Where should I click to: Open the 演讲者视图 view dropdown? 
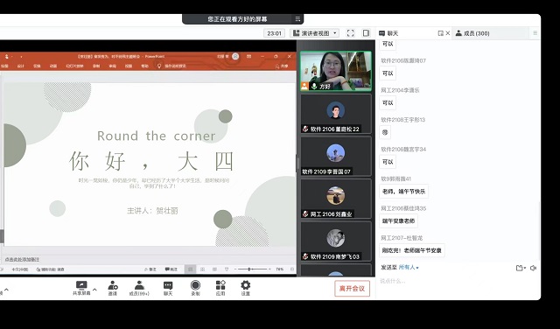[315, 33]
